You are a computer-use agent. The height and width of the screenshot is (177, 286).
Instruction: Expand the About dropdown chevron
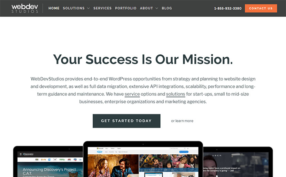[x=156, y=8]
